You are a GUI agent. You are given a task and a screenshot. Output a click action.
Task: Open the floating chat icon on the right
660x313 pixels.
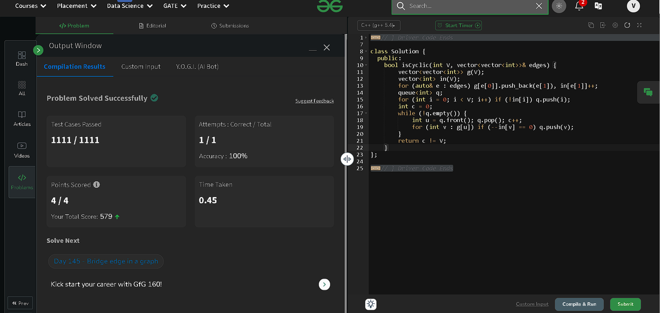click(648, 92)
